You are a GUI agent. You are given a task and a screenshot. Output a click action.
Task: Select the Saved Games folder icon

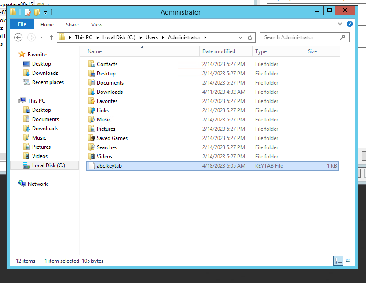(x=92, y=138)
